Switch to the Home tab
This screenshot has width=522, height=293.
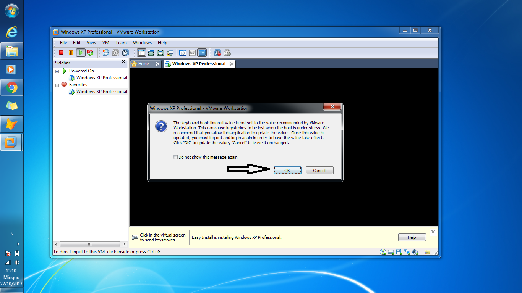[x=144, y=64]
